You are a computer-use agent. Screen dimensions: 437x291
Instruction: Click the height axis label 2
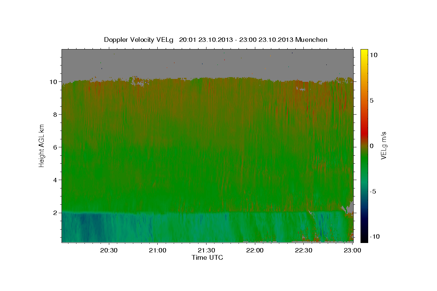click(x=56, y=213)
